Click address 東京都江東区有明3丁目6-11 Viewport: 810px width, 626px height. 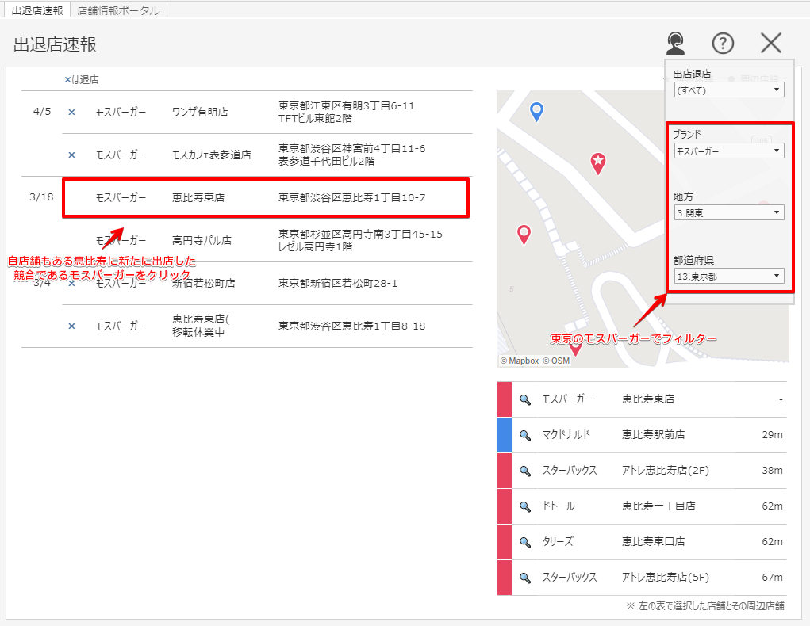tap(346, 106)
